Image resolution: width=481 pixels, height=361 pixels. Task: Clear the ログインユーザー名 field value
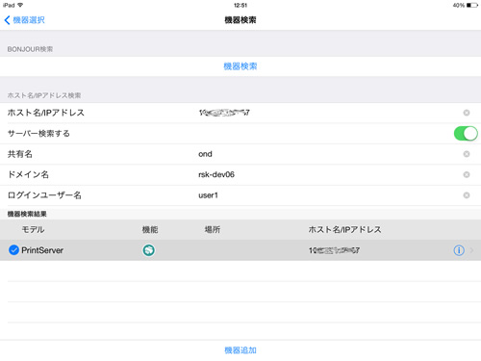point(467,195)
